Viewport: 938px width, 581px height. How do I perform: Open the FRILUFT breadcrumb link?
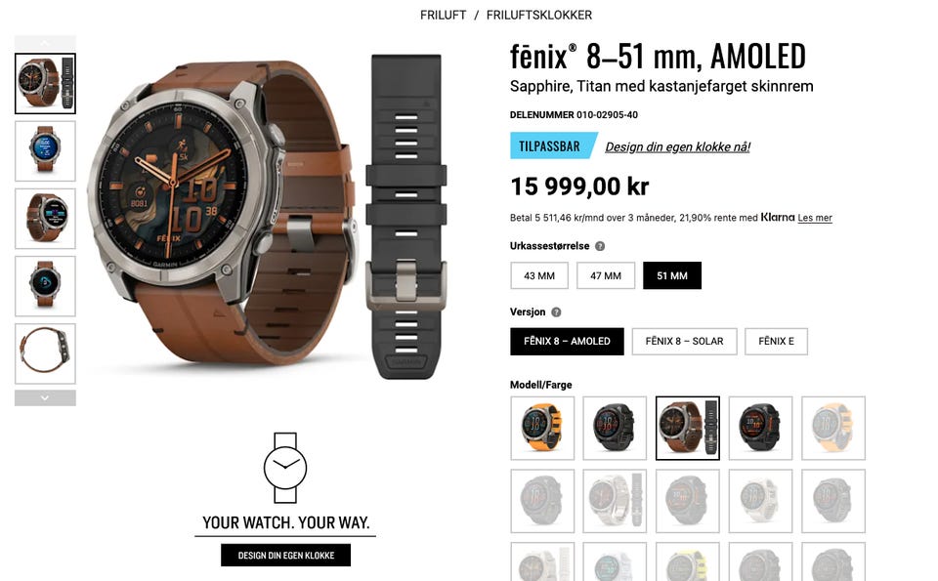[x=444, y=15]
